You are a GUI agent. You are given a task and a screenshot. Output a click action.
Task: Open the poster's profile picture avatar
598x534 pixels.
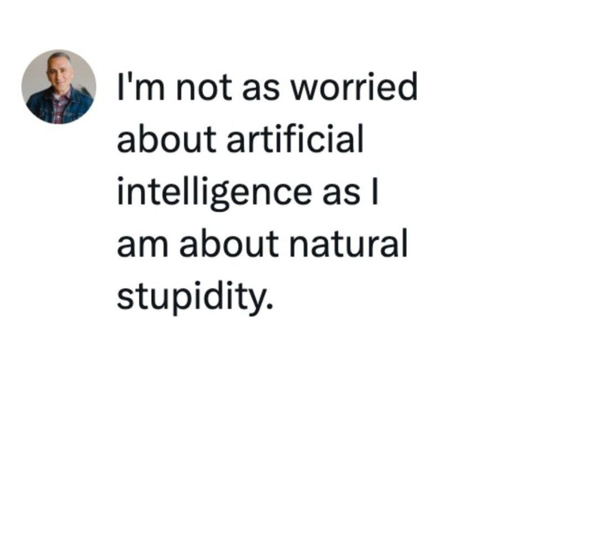point(58,86)
